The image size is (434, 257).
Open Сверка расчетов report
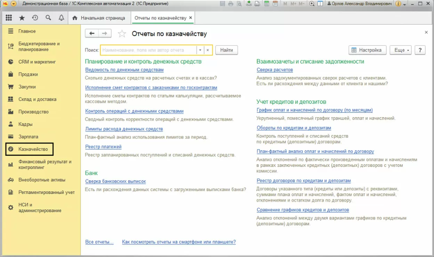coord(275,69)
